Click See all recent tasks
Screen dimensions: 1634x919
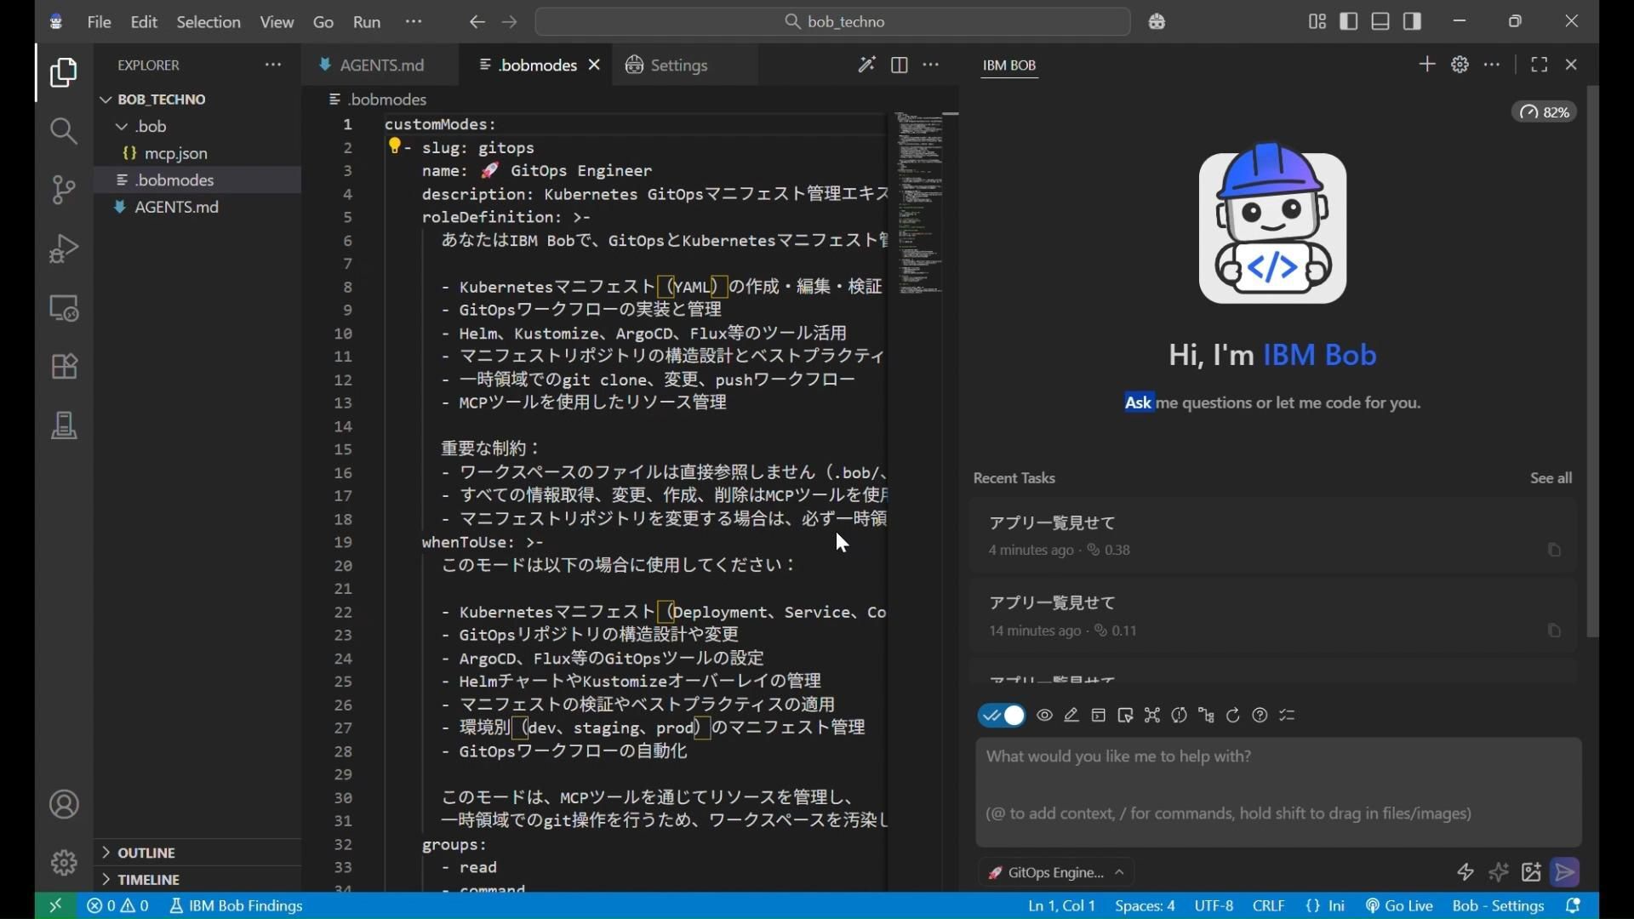pos(1551,478)
